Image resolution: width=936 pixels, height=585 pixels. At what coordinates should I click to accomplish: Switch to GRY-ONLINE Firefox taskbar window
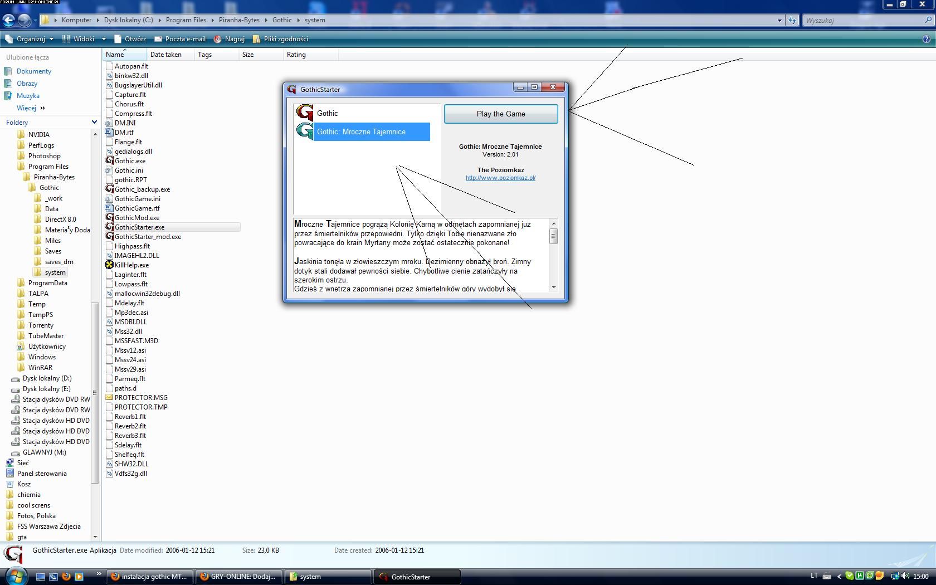(240, 577)
